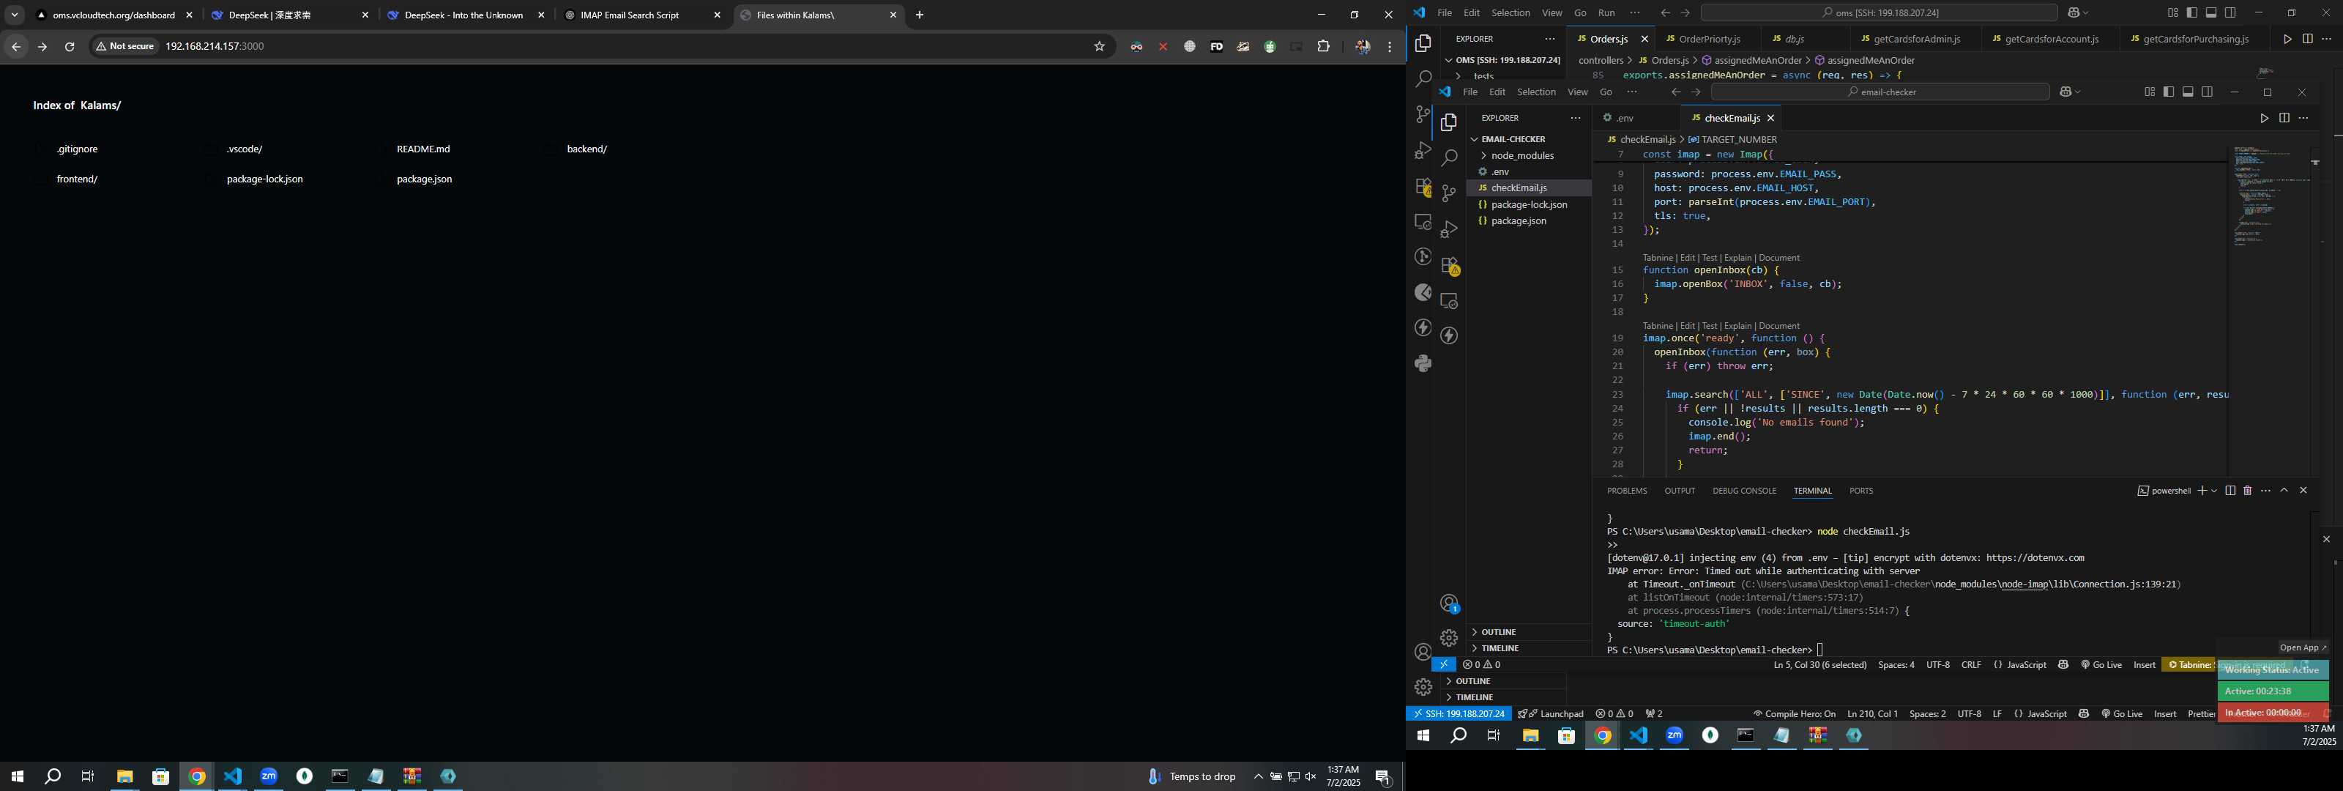Viewport: 2343px width, 791px height.
Task: Open Run menu in oms window
Action: coord(1606,12)
